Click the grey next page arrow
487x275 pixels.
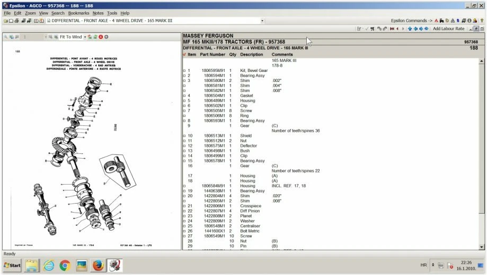[403, 29]
